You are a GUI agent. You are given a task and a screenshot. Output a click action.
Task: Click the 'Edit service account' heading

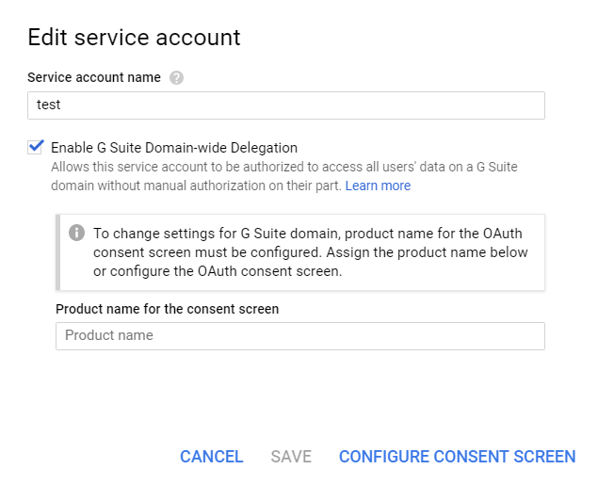(x=134, y=38)
